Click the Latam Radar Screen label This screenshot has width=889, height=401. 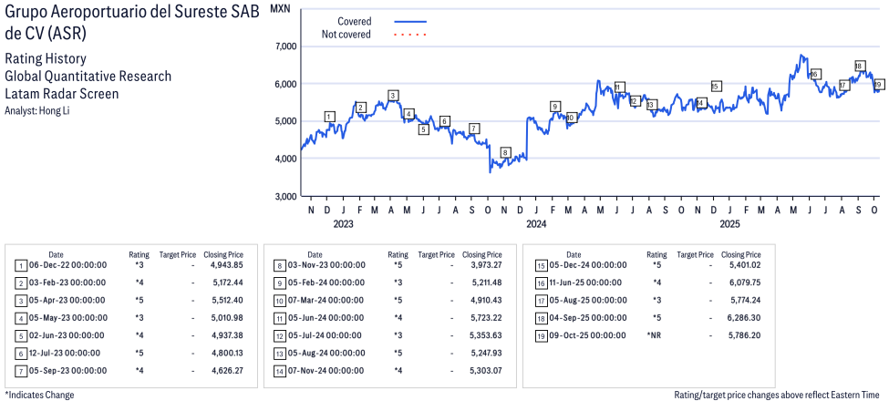(x=62, y=93)
